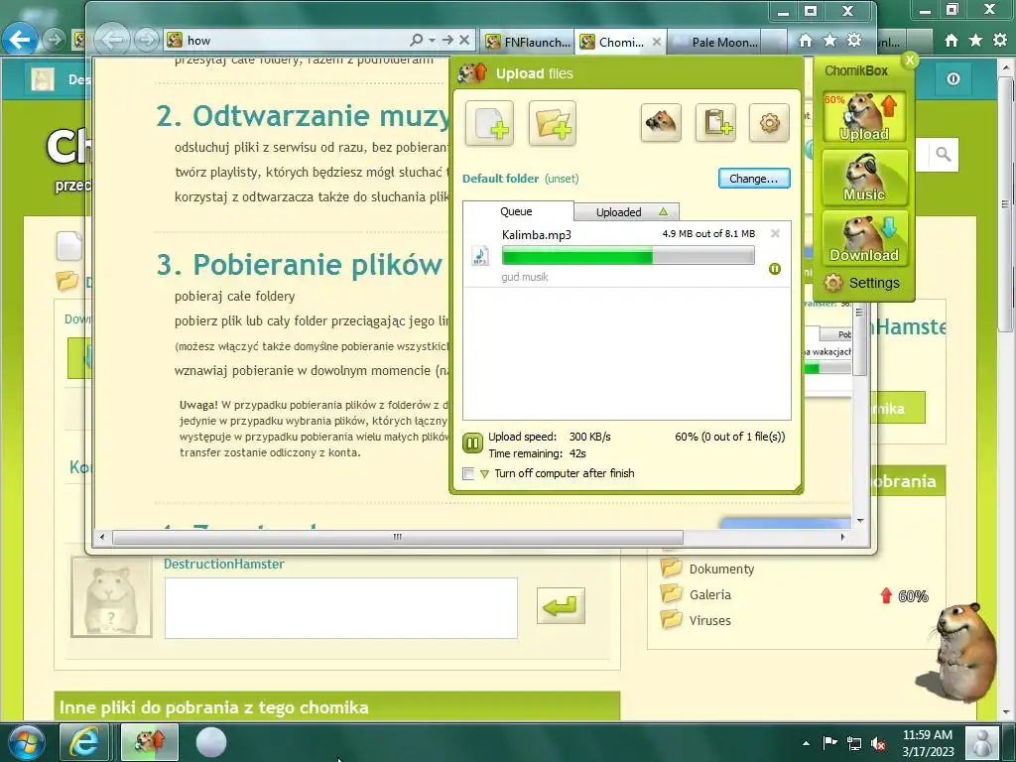1016x762 pixels.
Task: Close the ChomikBox panel with X
Action: 910,60
